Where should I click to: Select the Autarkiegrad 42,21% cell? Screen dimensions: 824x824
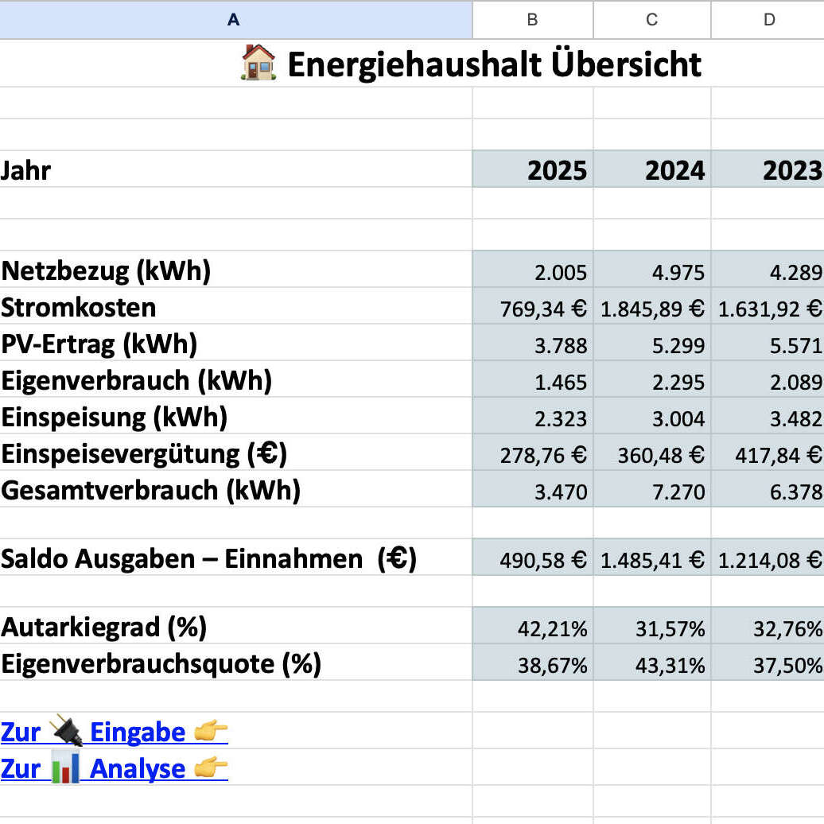pyautogui.click(x=532, y=626)
